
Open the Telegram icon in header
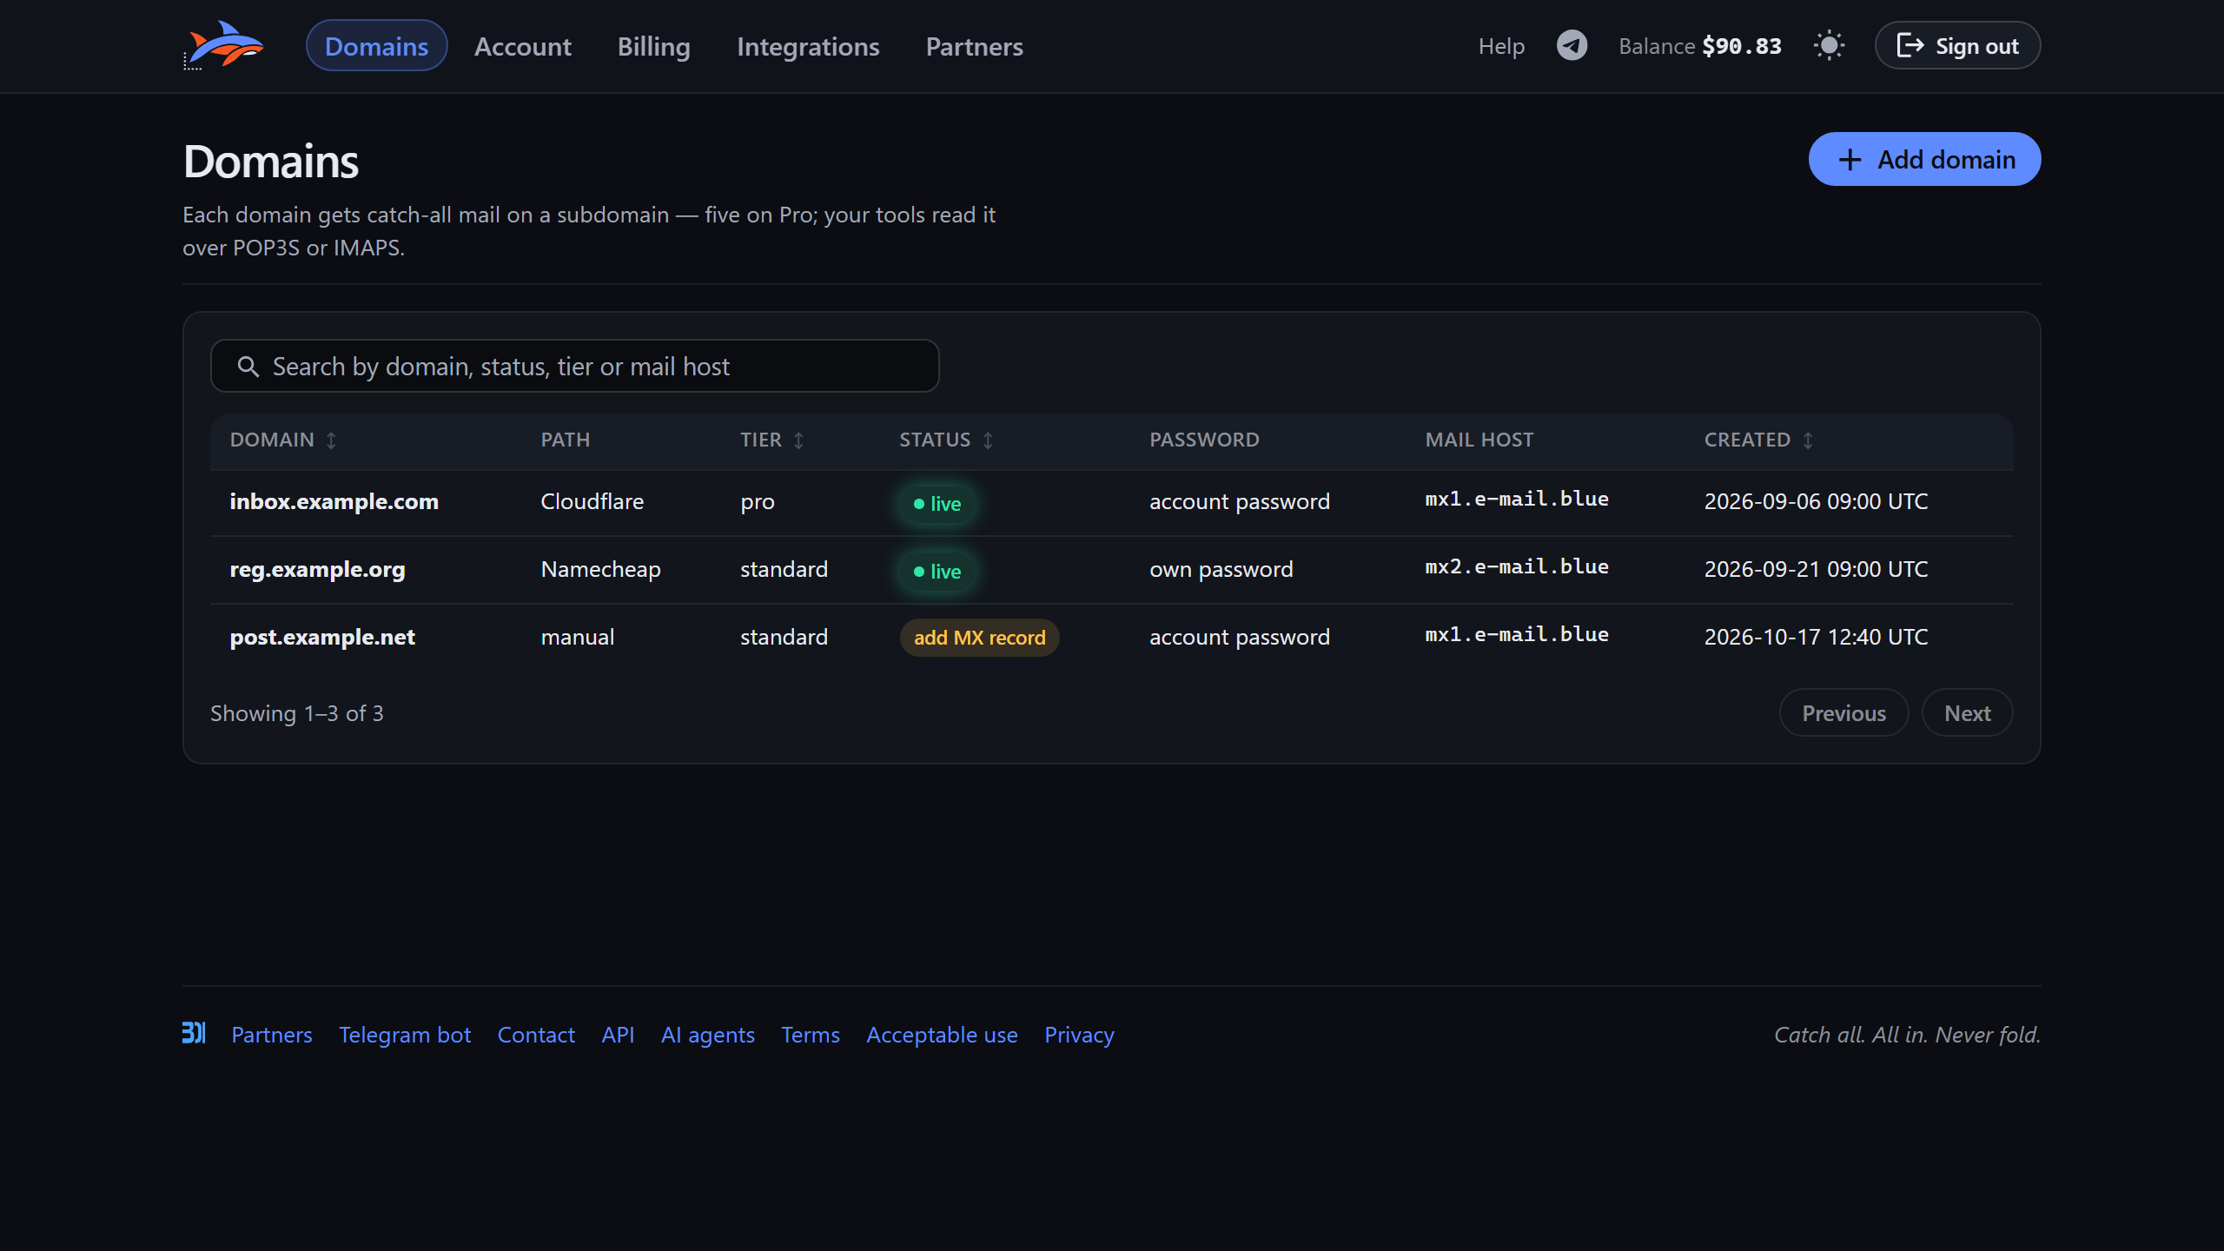(x=1572, y=45)
